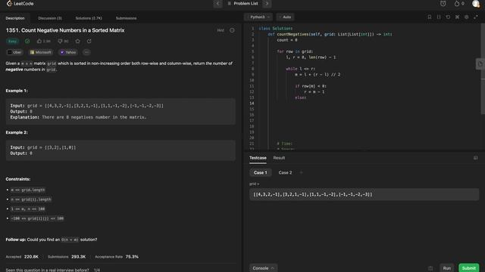Open the Solutions tab

(89, 18)
